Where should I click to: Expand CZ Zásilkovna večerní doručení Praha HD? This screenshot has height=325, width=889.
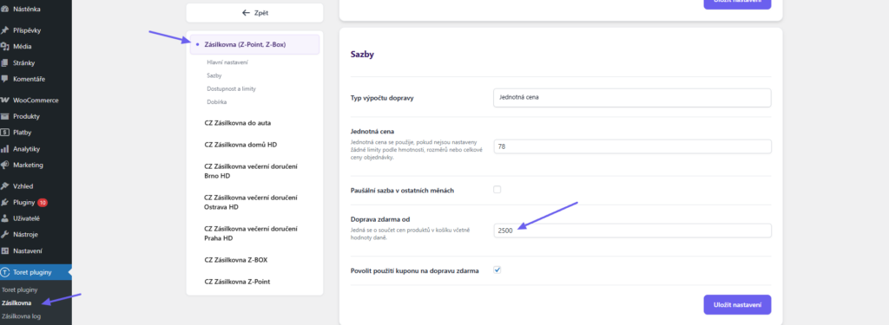(251, 233)
